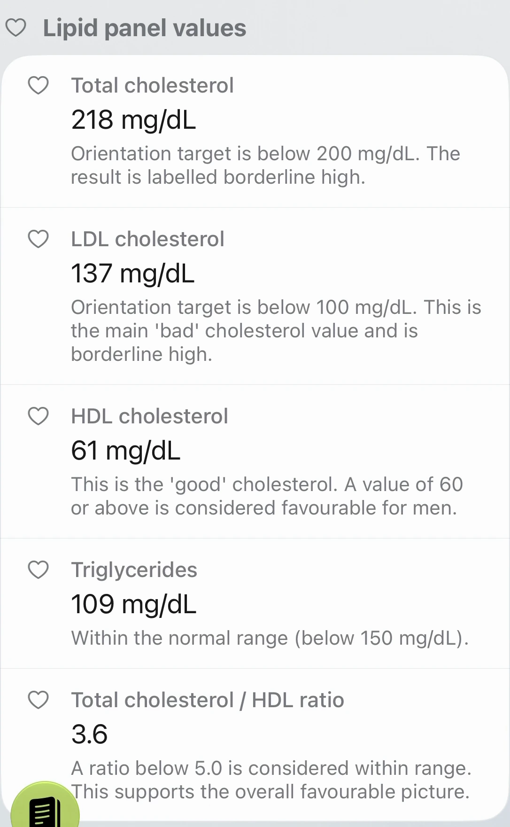Open Total cholesterol / HDL ratio title
Screen dimensions: 510x827
tap(208, 700)
